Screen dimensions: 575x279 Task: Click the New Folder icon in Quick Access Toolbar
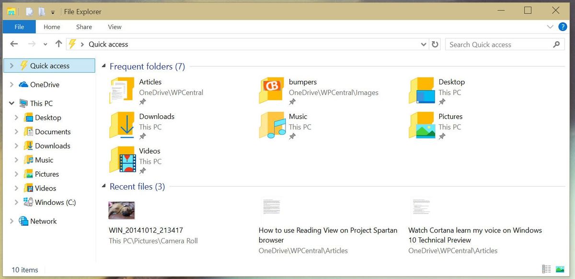[x=42, y=11]
